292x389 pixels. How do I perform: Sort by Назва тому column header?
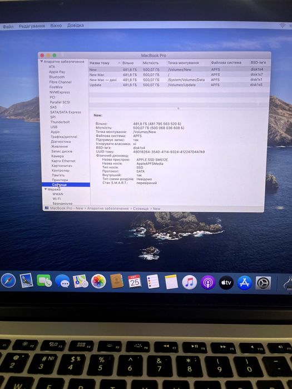pos(105,63)
